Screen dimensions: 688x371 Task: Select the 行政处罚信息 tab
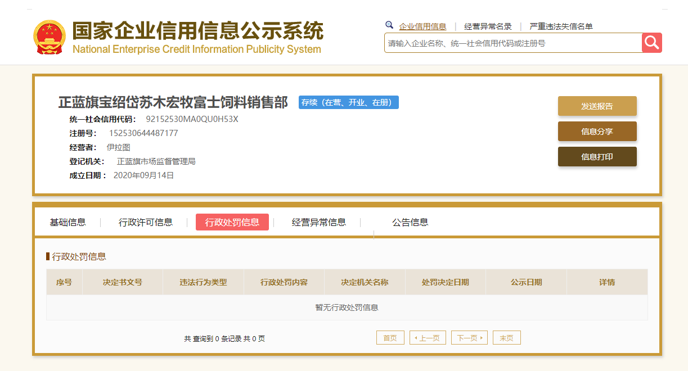232,222
